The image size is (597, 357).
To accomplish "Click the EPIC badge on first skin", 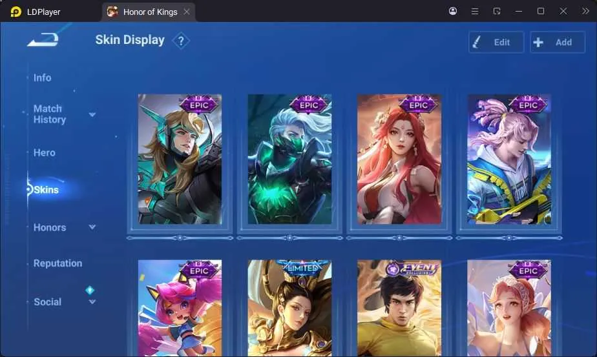I will [x=199, y=105].
